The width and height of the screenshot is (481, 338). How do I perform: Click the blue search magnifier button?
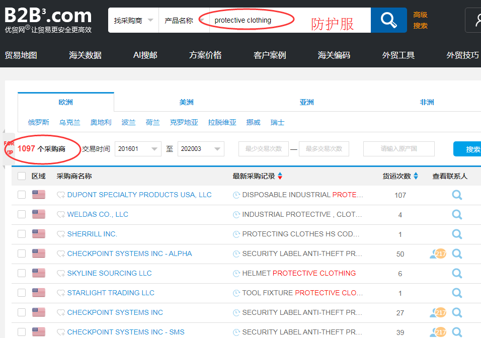pos(388,20)
